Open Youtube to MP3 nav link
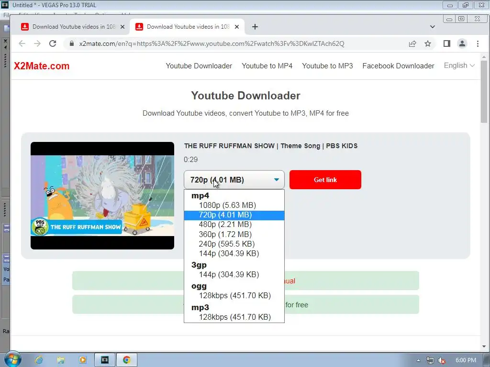Viewport: 490px width, 367px height. click(x=327, y=66)
